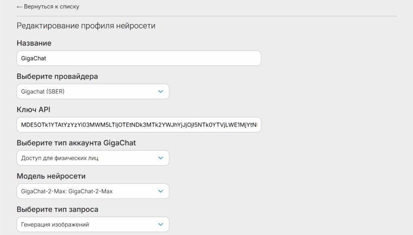The height and width of the screenshot is (235, 413).
Task: Click the 'Редактирование профиля нейросети' heading
Action: pyautogui.click(x=86, y=26)
